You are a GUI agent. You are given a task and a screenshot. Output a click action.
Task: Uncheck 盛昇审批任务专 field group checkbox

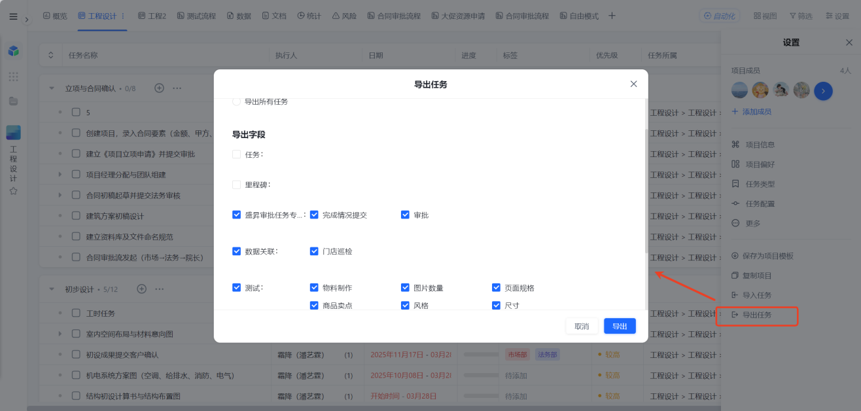(x=236, y=215)
